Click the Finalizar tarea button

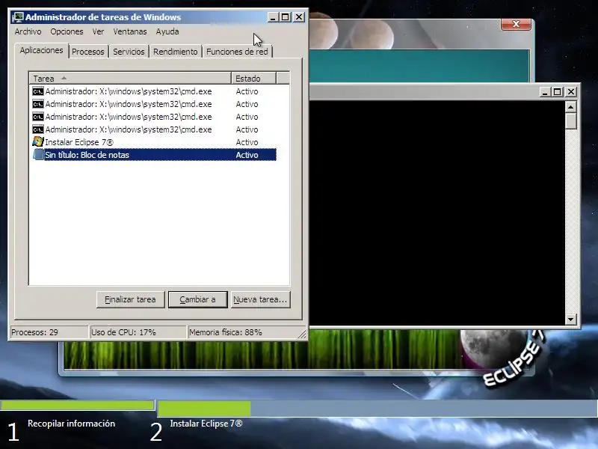130,300
